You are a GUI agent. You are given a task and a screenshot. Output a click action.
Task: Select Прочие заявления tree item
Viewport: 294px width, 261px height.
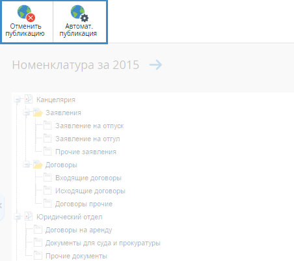86,152
